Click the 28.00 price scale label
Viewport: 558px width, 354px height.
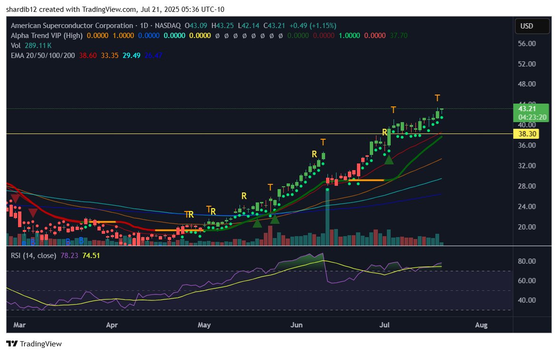(x=527, y=186)
